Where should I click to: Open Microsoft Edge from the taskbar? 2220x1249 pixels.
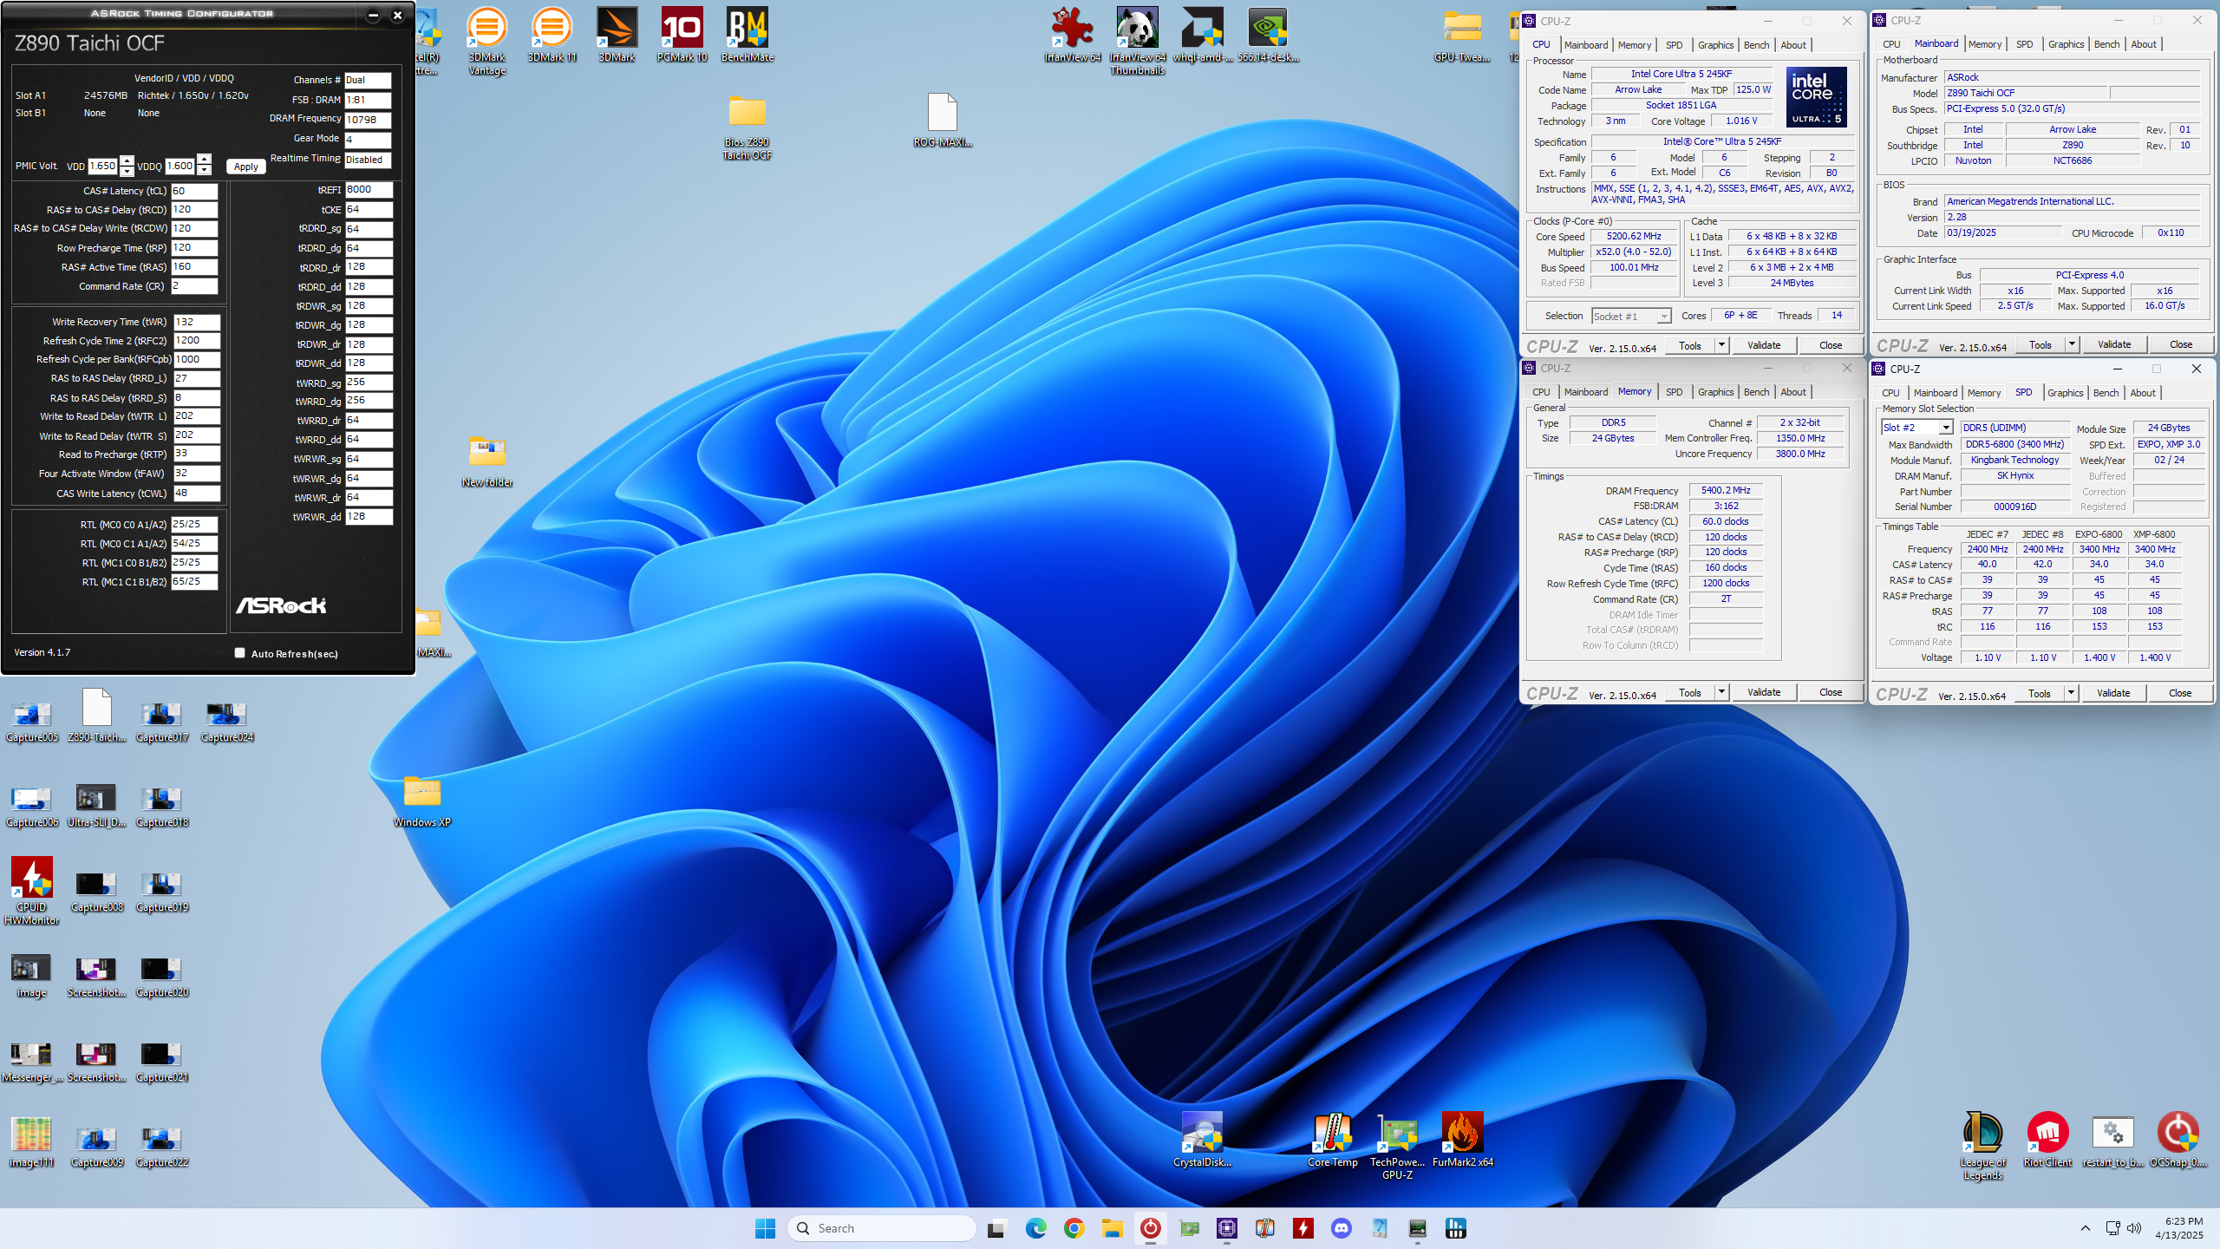pyautogui.click(x=1036, y=1228)
